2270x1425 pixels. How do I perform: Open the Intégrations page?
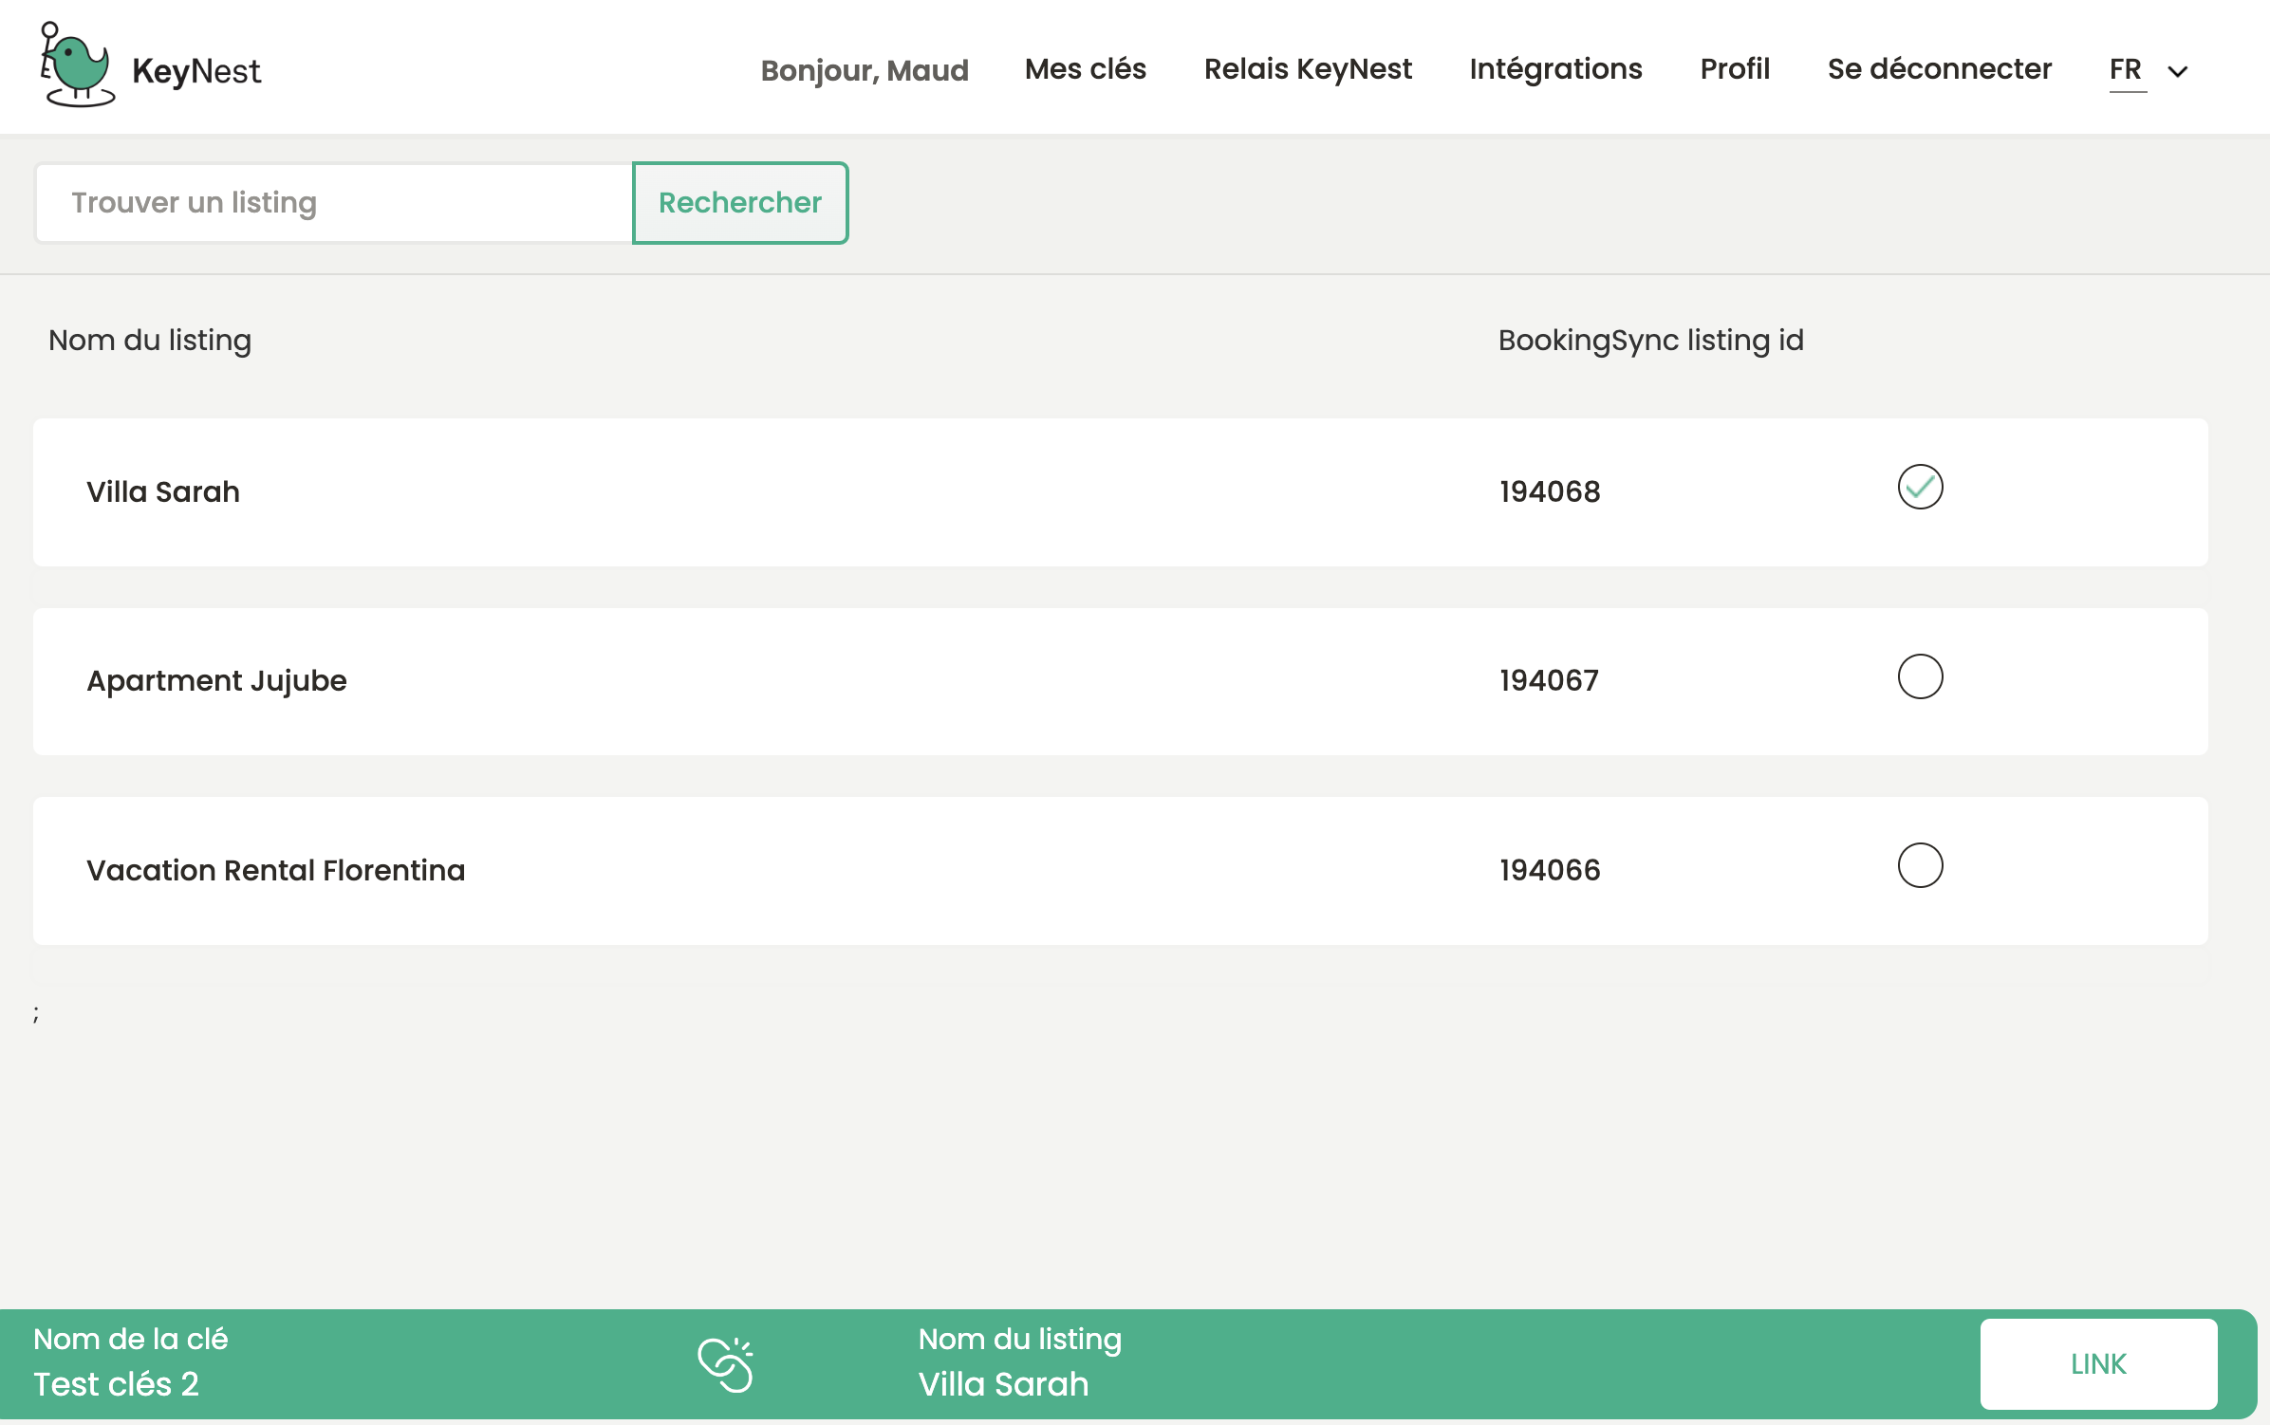coord(1555,68)
